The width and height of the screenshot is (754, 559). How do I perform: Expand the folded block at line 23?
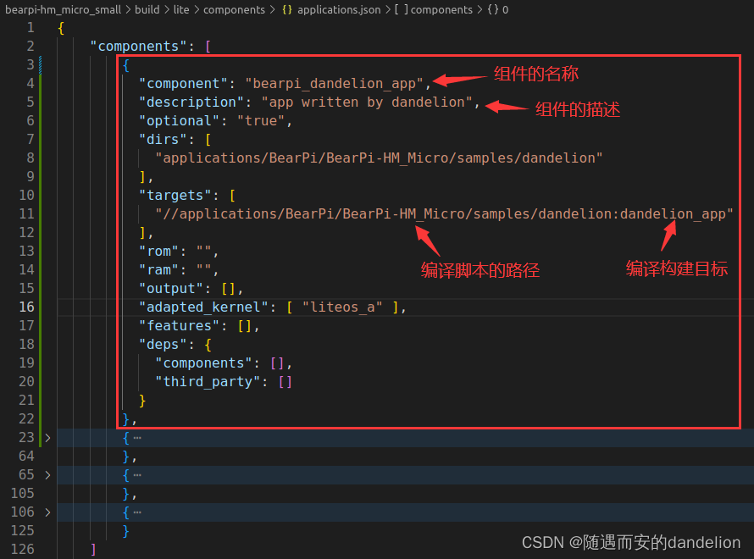pos(47,438)
